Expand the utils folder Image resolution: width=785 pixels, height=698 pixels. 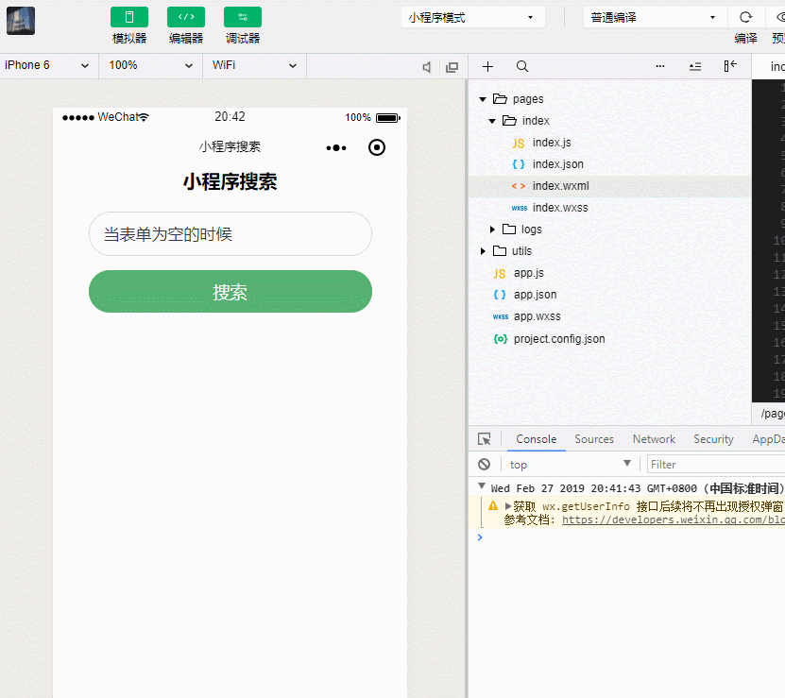pos(483,251)
